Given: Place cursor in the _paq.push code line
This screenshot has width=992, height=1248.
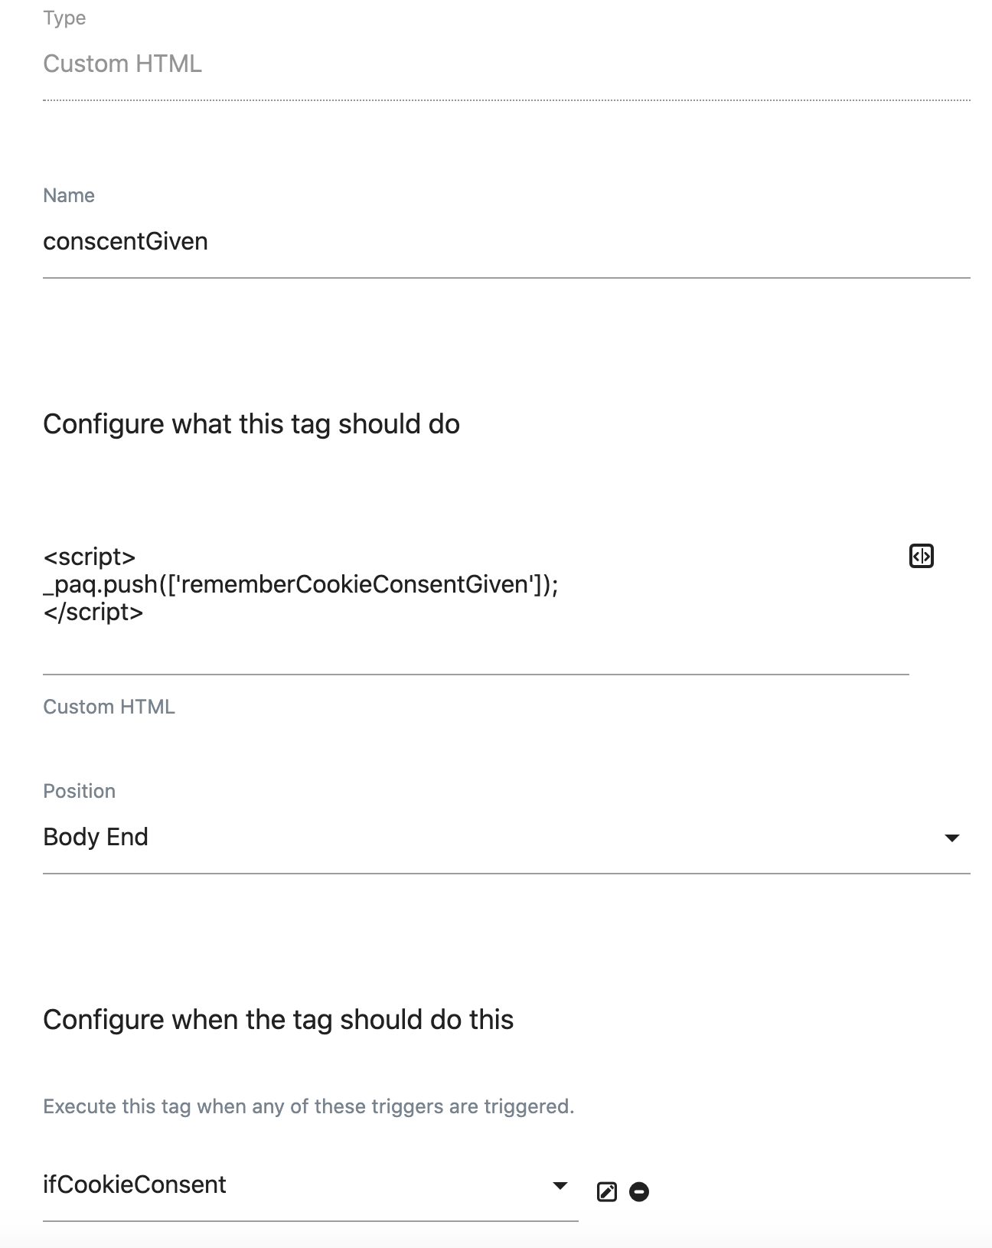Looking at the screenshot, I should pyautogui.click(x=301, y=584).
